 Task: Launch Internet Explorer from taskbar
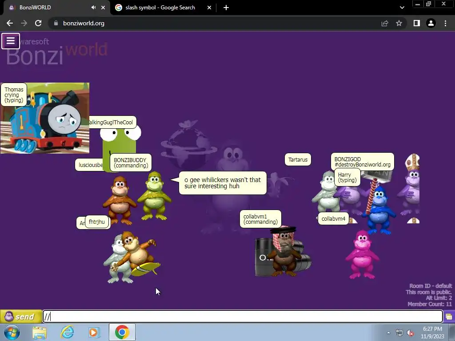(x=67, y=332)
